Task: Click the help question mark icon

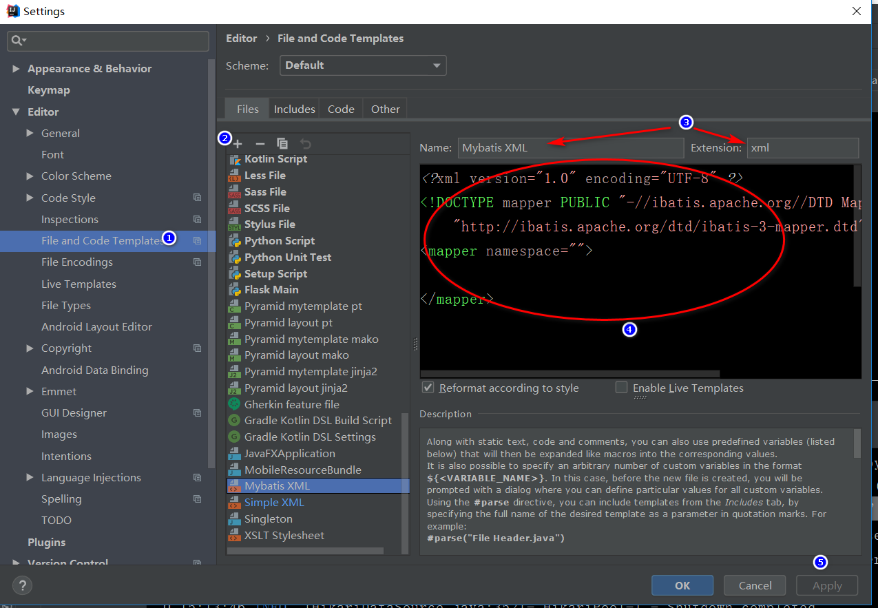Action: [23, 585]
